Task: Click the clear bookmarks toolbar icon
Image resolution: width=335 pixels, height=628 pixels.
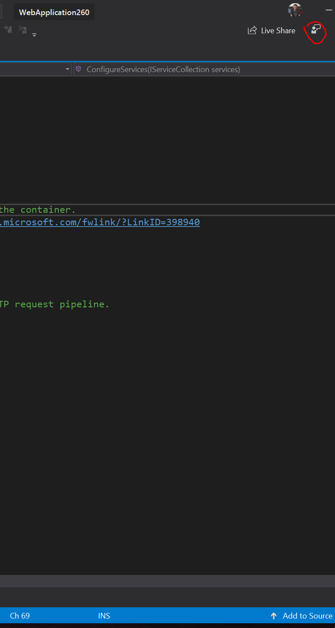Action: (x=22, y=30)
